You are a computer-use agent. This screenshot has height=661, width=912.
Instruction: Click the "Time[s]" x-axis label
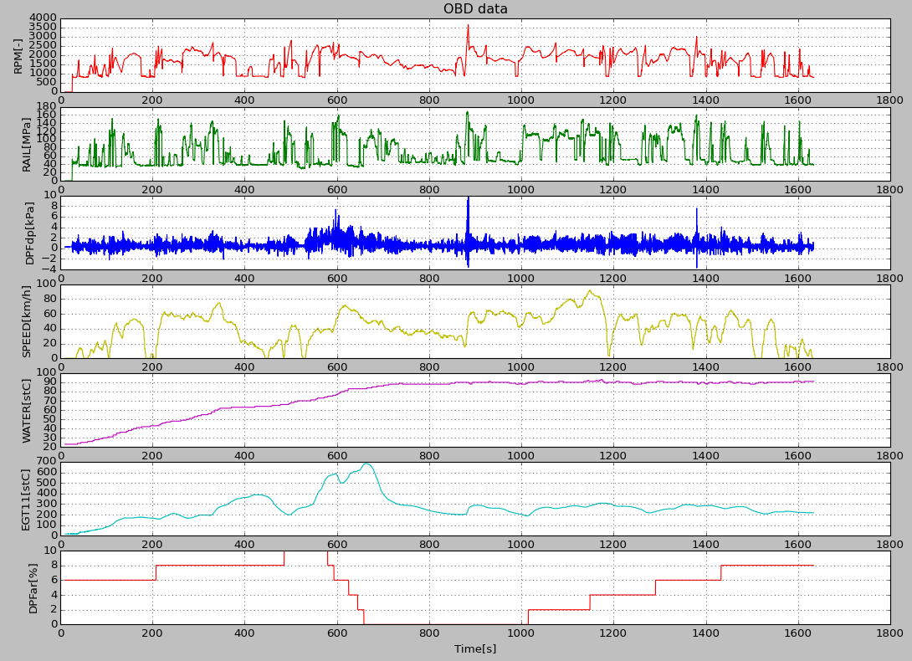[x=475, y=648]
